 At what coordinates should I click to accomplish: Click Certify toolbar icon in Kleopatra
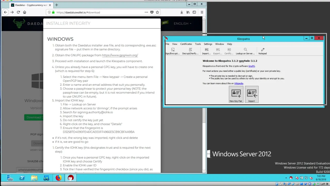tap(229, 51)
